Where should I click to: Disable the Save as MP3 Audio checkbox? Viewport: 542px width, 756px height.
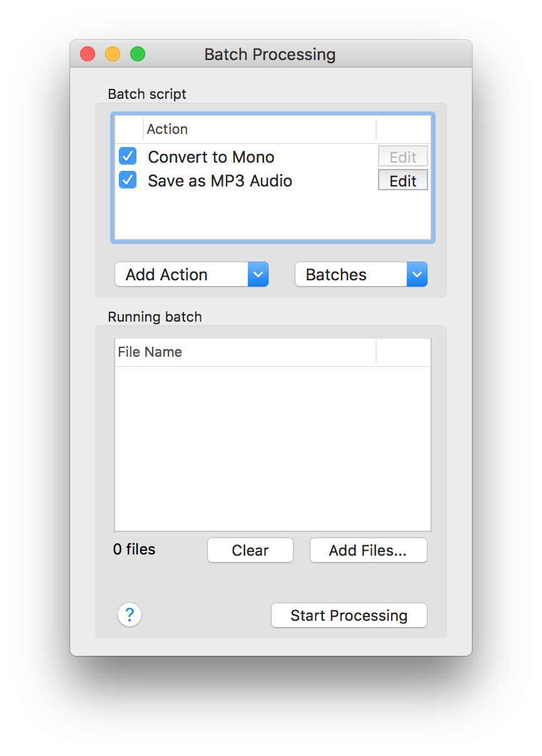128,180
